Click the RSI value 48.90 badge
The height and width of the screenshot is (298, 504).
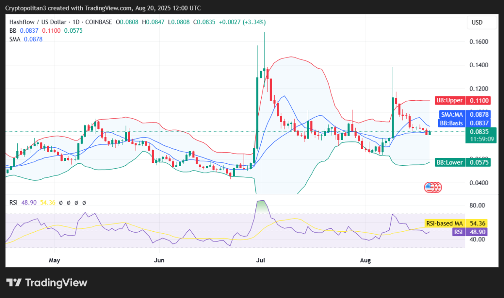click(x=477, y=232)
